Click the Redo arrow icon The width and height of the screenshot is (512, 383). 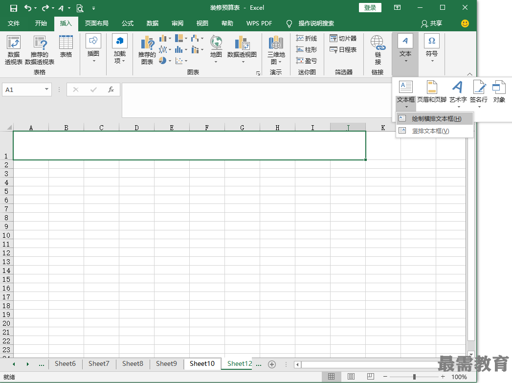[x=45, y=8]
